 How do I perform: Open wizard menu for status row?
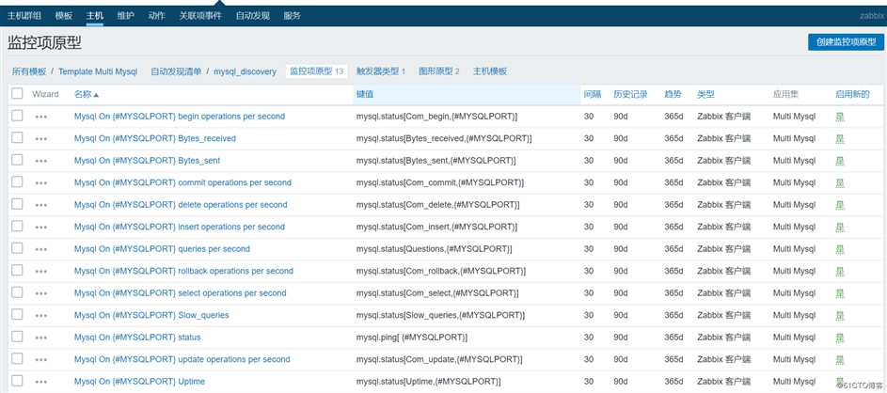(40, 337)
